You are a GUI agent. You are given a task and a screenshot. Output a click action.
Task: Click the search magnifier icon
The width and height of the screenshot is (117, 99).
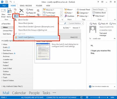tap(65, 23)
